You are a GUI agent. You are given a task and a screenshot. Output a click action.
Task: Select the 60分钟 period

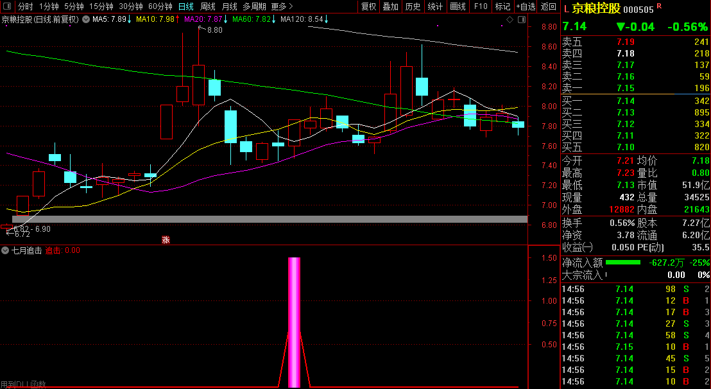pyautogui.click(x=160, y=6)
